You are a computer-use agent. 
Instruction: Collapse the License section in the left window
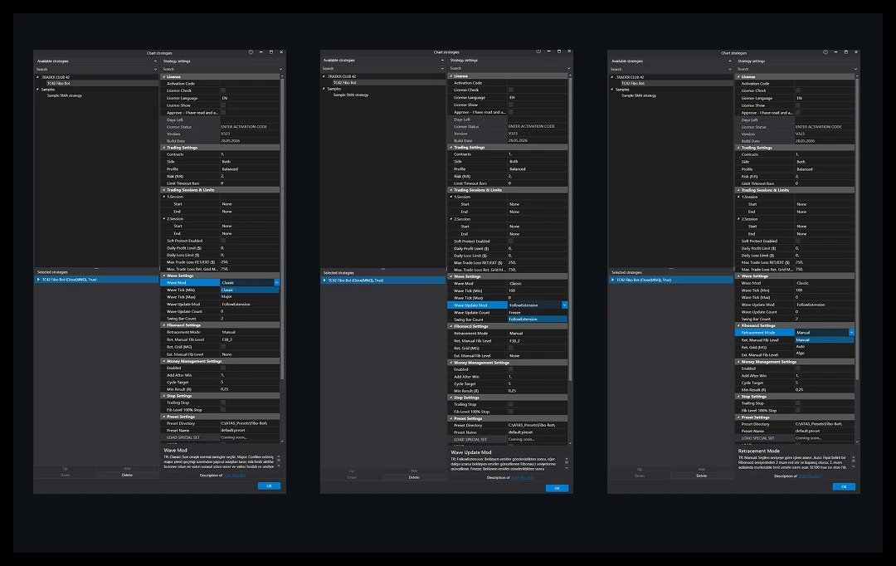[164, 76]
